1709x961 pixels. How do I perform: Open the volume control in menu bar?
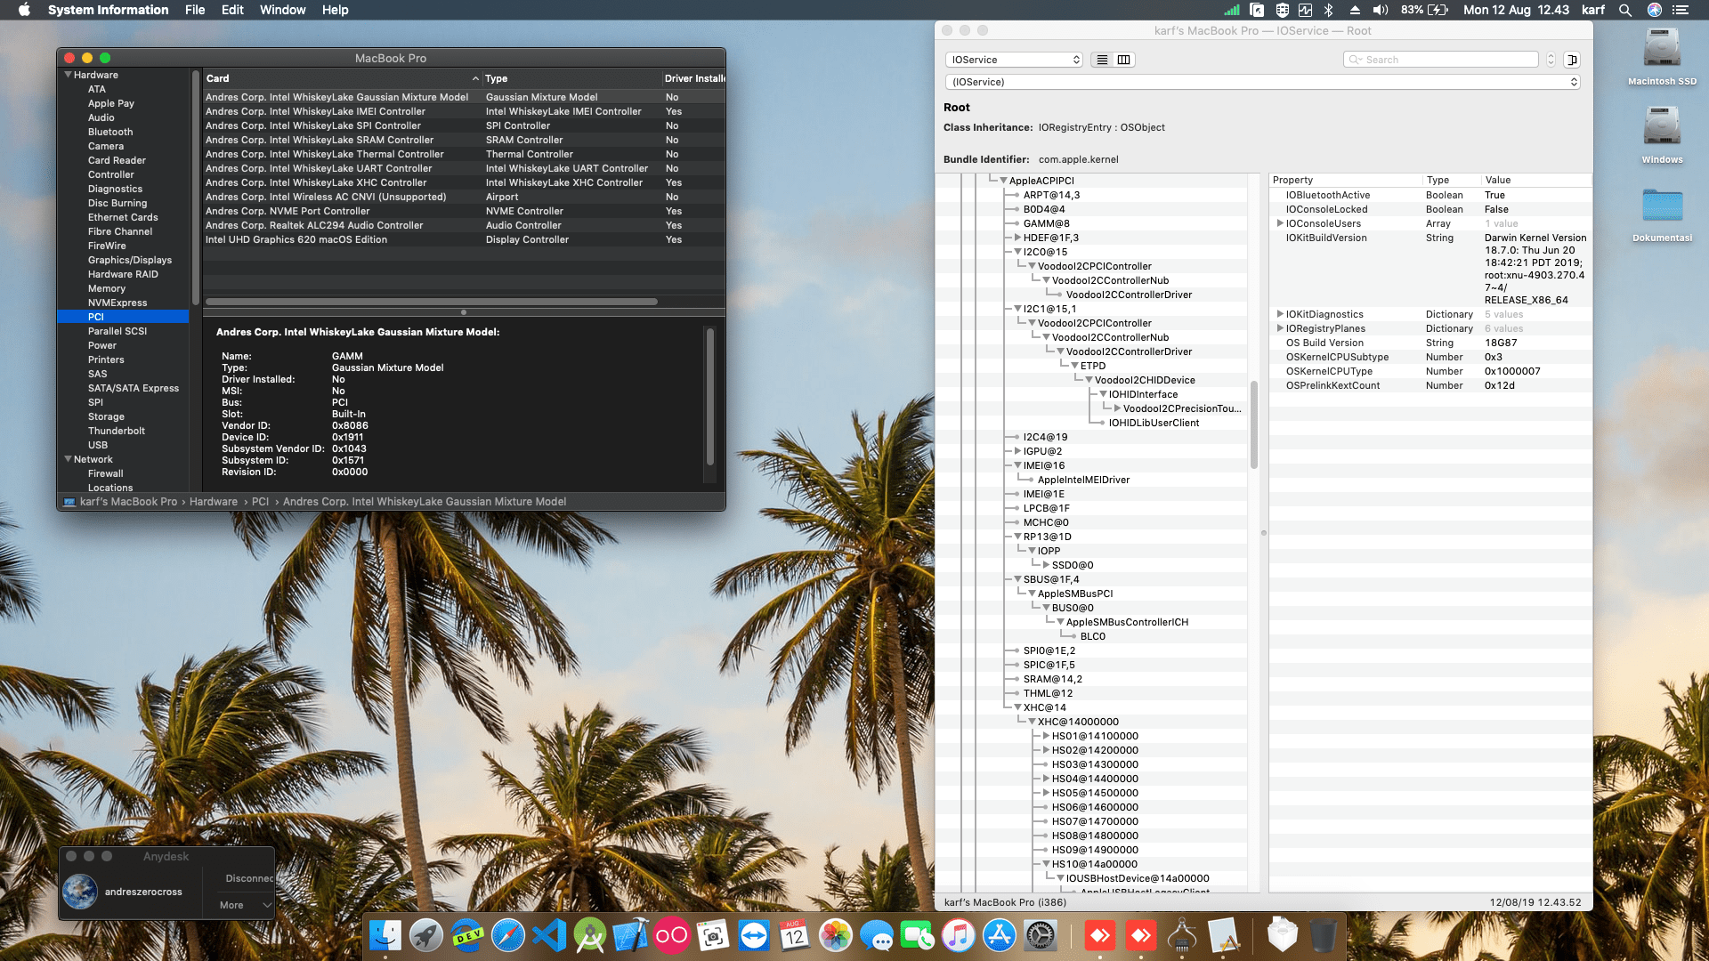click(1381, 10)
